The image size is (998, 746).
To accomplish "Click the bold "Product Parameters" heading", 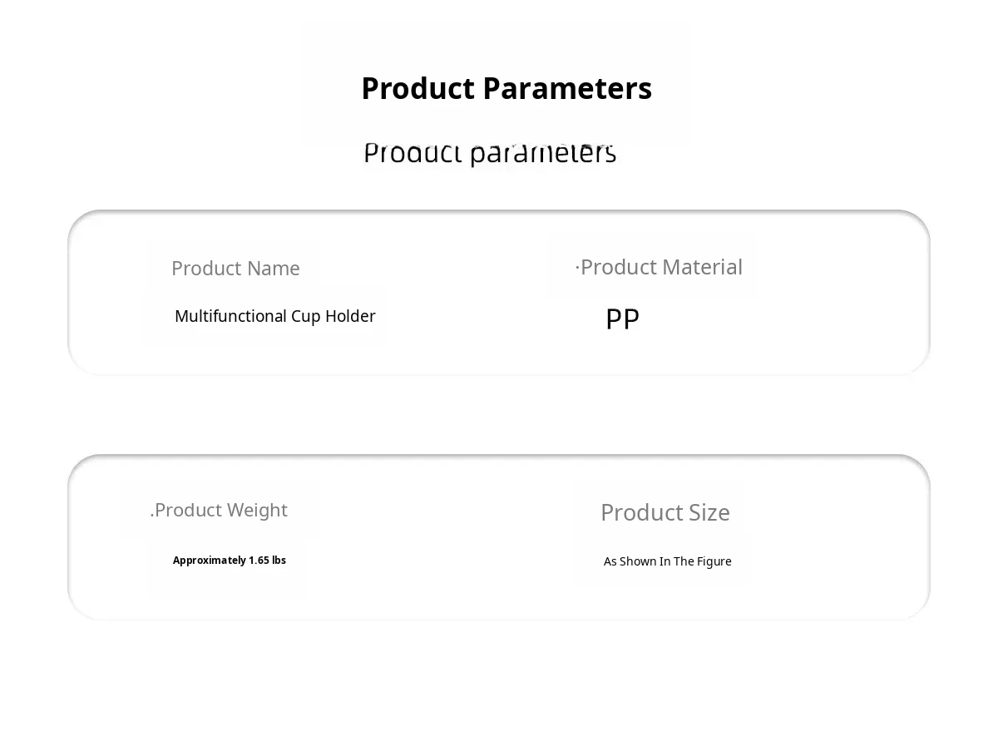I will pyautogui.click(x=506, y=88).
